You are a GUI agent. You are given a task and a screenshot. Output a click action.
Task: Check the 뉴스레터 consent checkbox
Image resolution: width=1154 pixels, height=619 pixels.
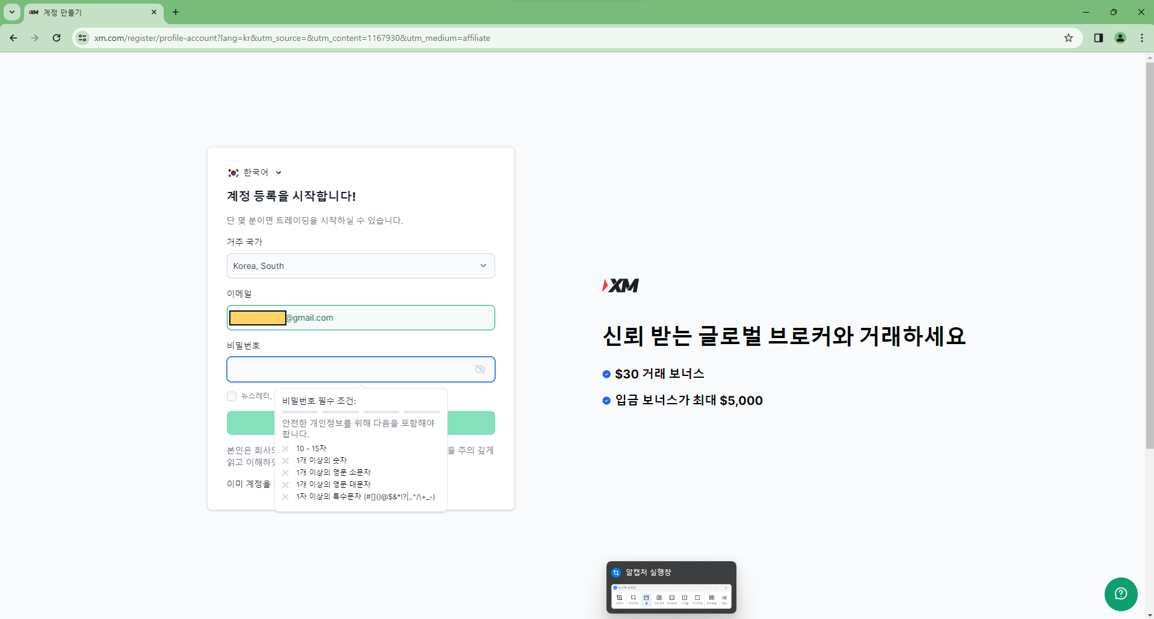(232, 396)
